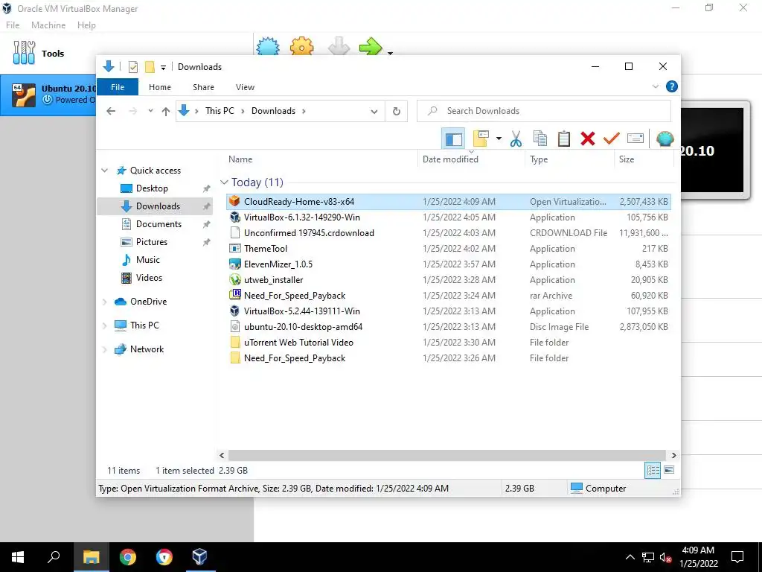762x572 pixels.
Task: Sort by the Size column header
Action: [627, 159]
